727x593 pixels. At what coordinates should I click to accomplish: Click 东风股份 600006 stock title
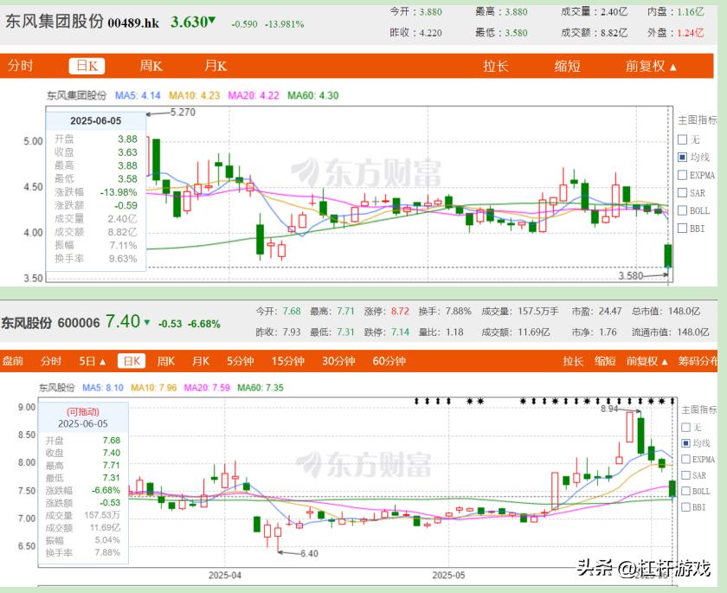50,323
